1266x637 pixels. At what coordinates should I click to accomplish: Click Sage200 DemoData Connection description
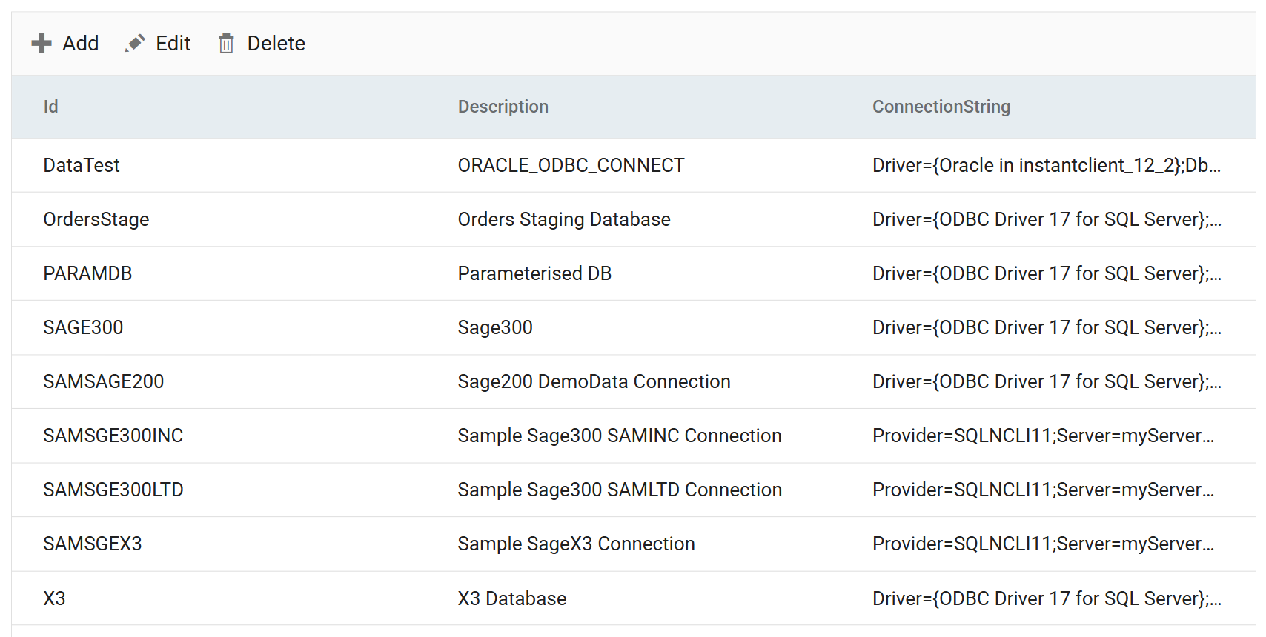[x=594, y=381]
